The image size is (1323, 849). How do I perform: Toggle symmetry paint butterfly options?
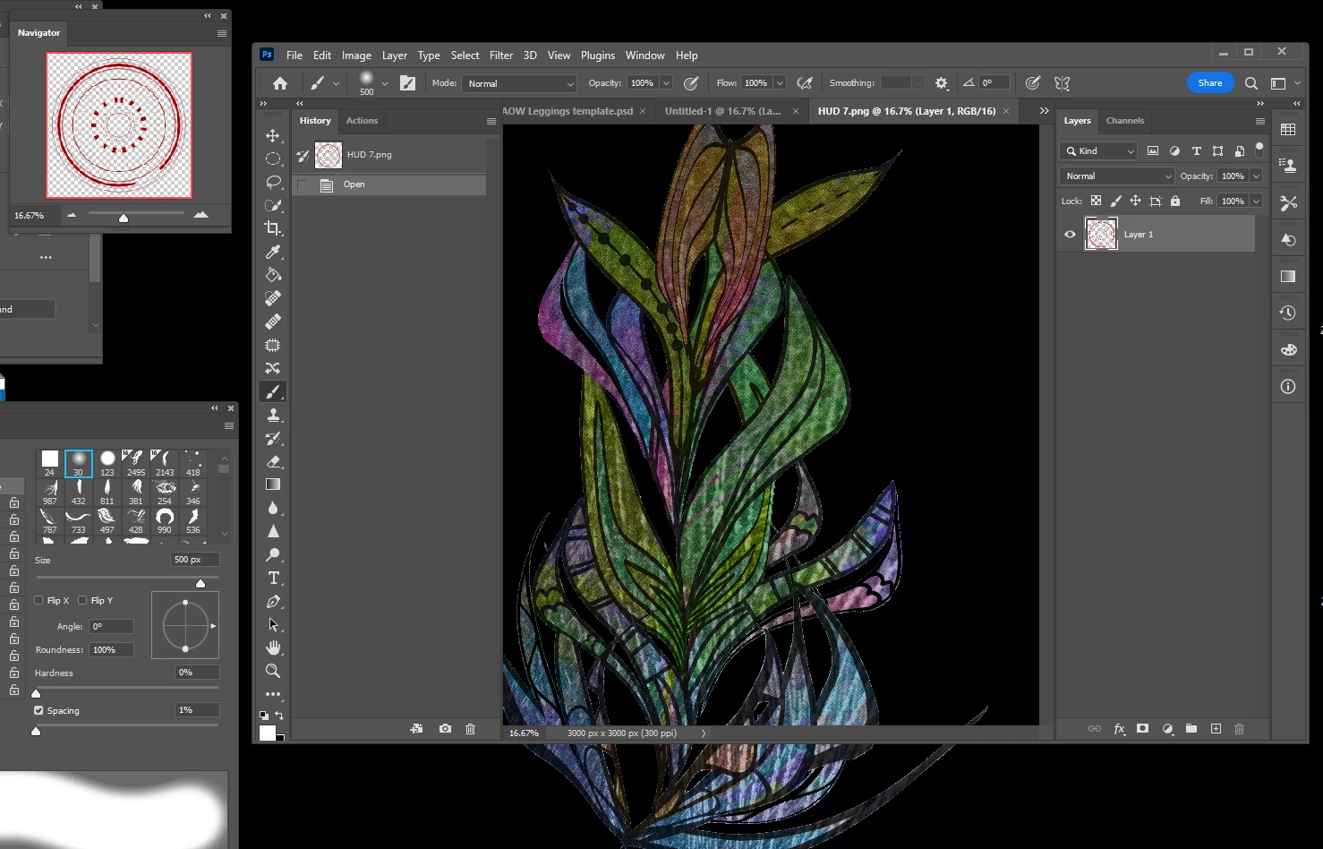[x=1063, y=83]
